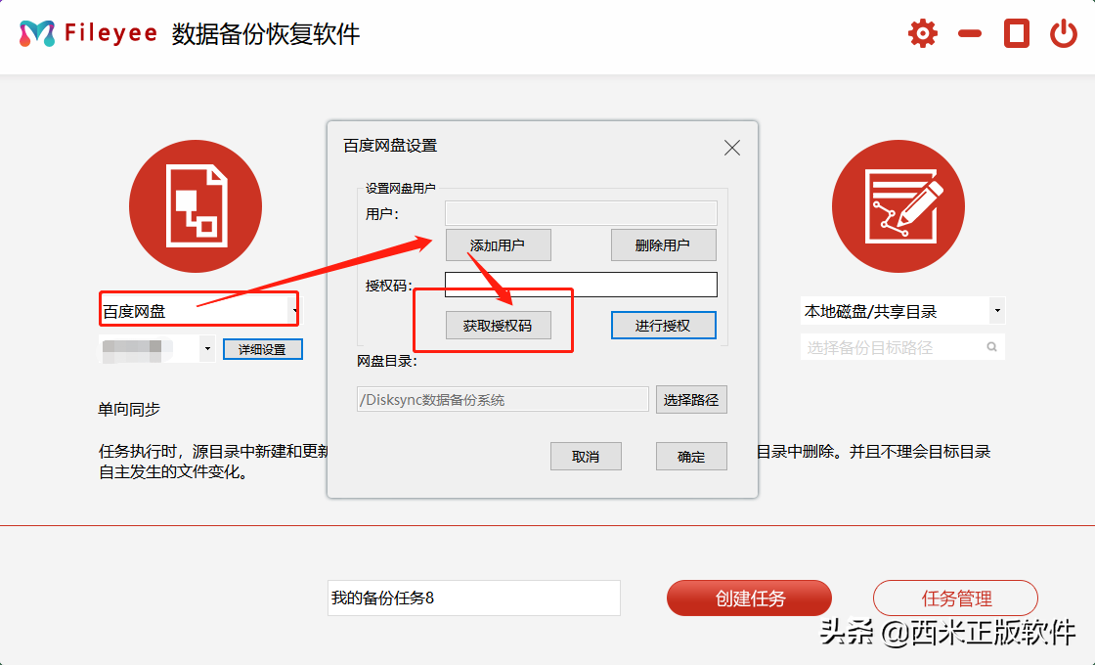Click the task name field 我的备份任务8
1095x665 pixels.
(474, 598)
